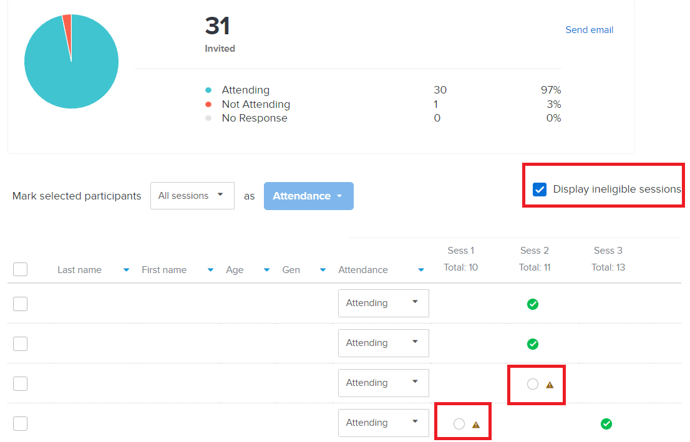This screenshot has width=690, height=442.
Task: Click the Sess 1 column header
Action: 461,251
